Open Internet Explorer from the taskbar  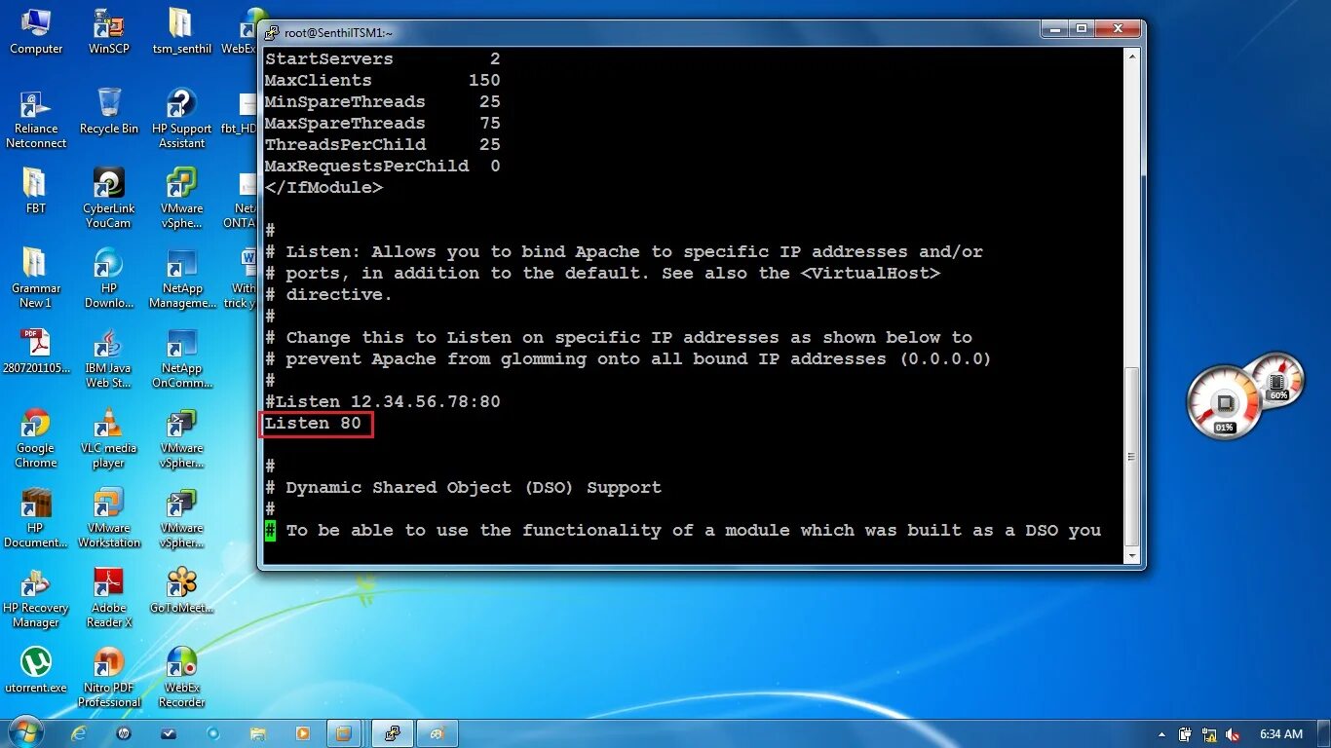[79, 733]
